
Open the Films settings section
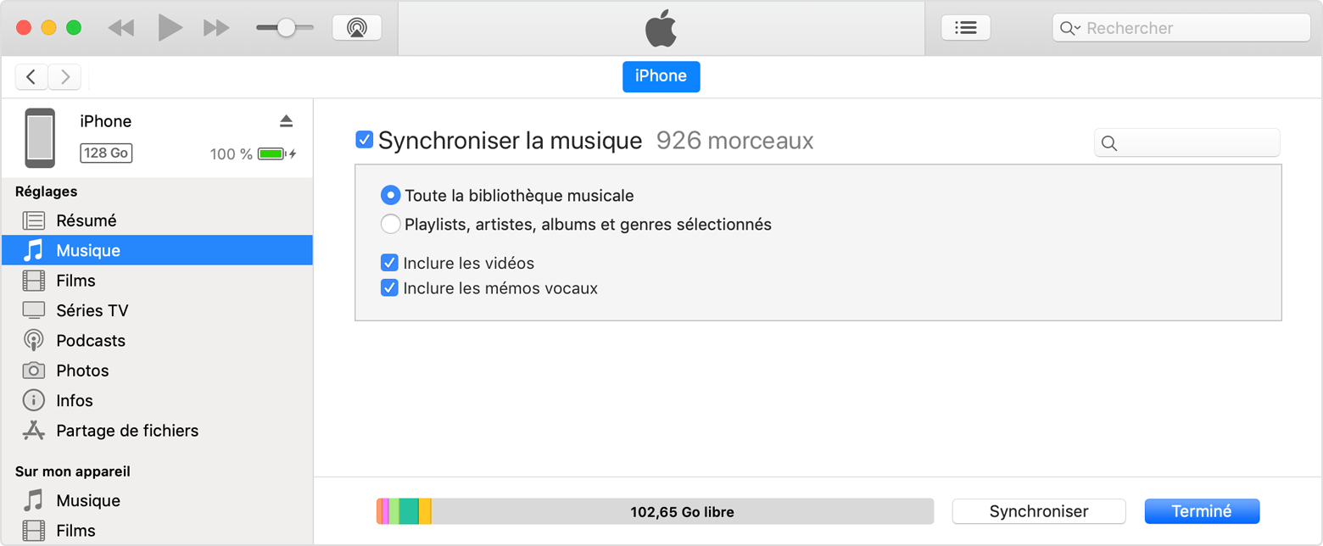(x=77, y=280)
